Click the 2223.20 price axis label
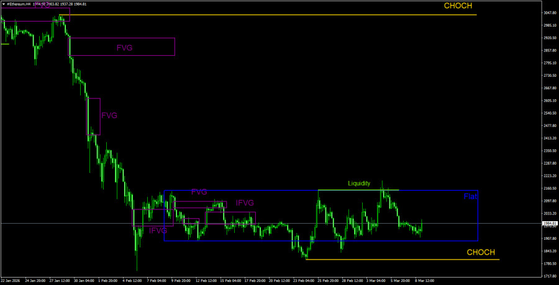559x285 pixels. click(x=549, y=176)
